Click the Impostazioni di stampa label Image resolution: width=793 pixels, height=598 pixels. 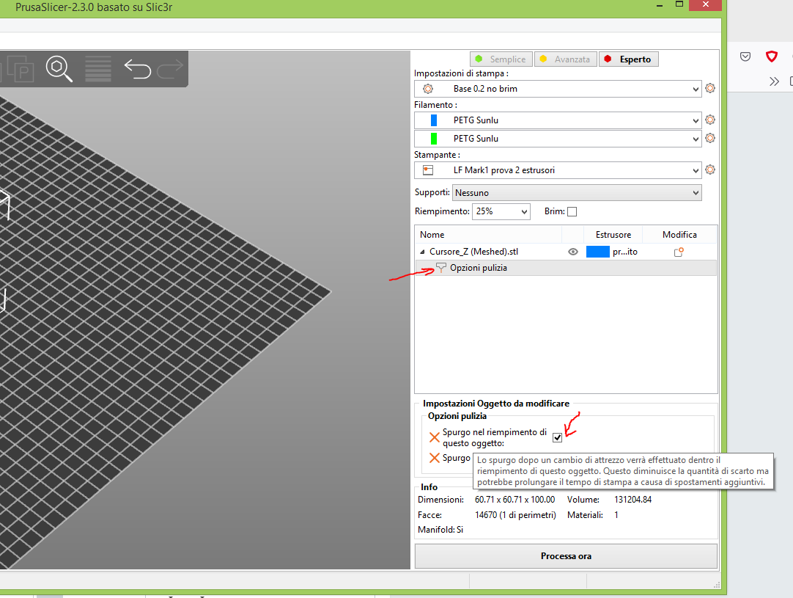pos(461,73)
